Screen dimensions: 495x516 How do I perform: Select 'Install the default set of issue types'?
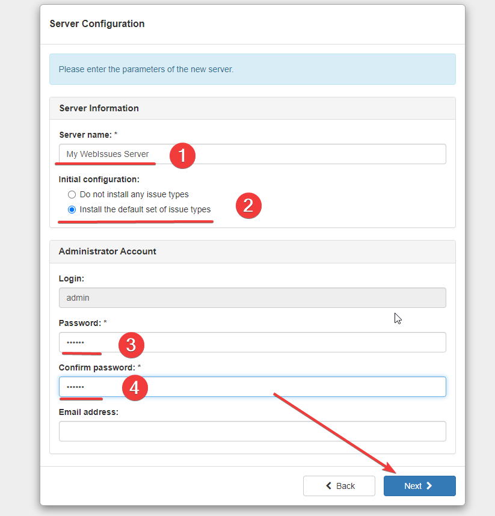[x=72, y=210]
